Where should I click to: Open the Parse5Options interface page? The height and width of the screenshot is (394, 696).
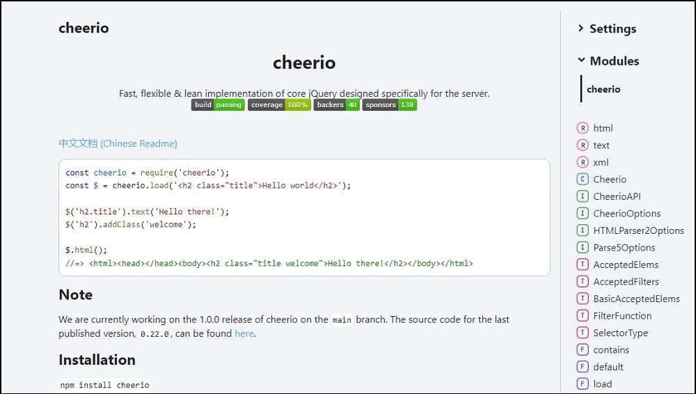(x=624, y=247)
